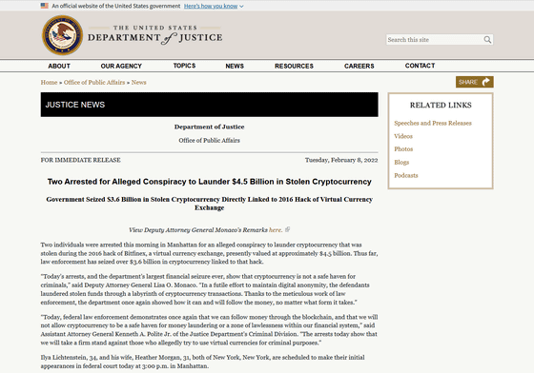Click the external link icon after 'here'
The width and height of the screenshot is (534, 373).
(287, 229)
